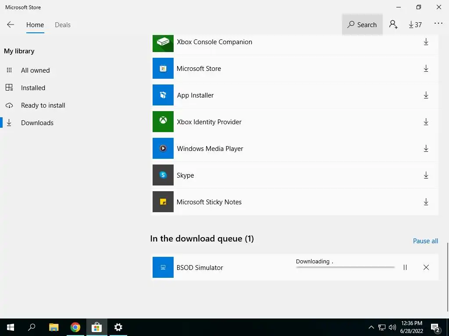Click the Xbox Identity Provider tile icon
Viewport: 449px width, 336px height.
click(163, 122)
